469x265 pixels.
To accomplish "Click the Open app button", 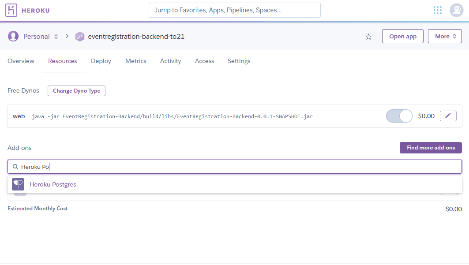I will pyautogui.click(x=402, y=37).
